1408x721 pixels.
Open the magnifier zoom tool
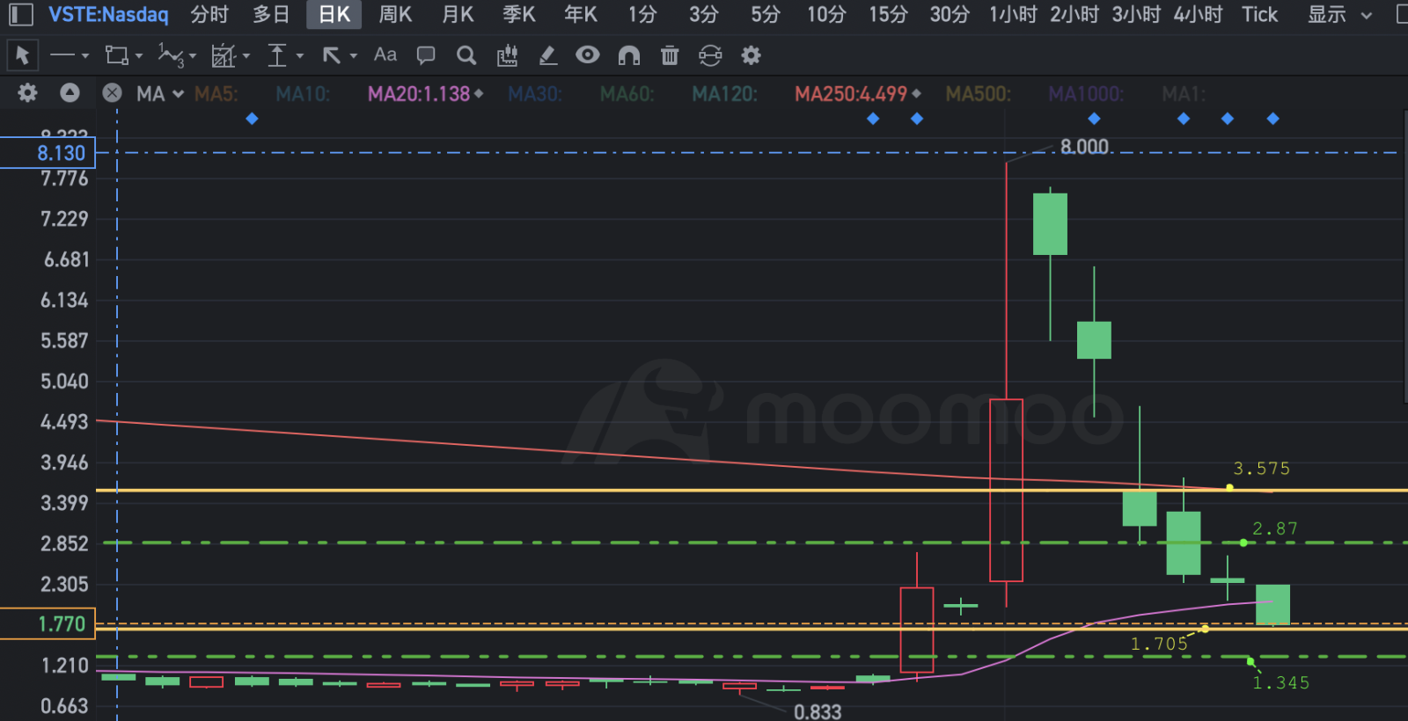point(466,55)
